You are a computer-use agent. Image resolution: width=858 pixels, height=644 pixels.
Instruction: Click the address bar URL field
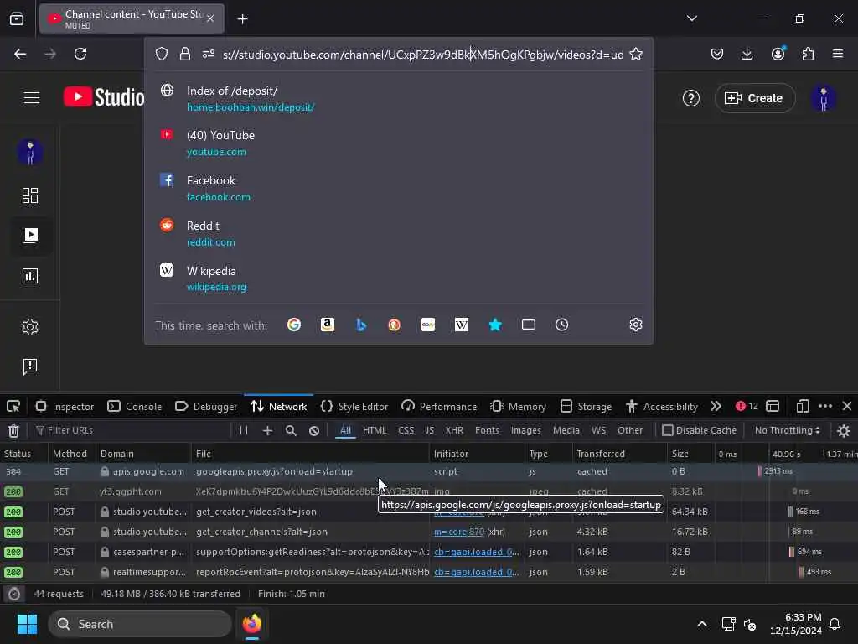(423, 55)
